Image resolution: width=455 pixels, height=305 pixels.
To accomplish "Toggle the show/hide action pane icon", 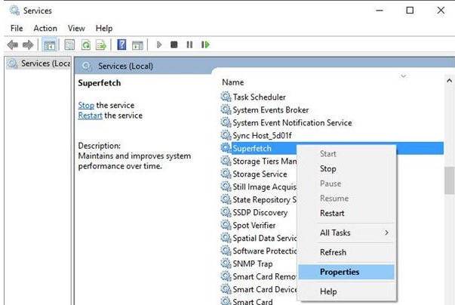I will point(137,45).
